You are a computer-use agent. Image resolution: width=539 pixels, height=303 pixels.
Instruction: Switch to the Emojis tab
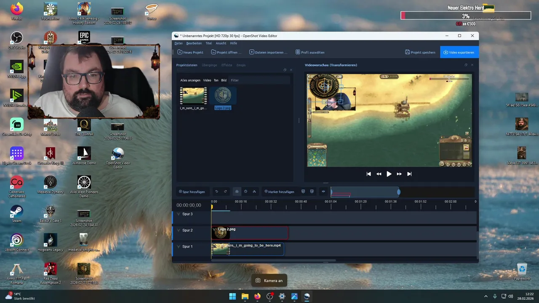[x=241, y=65]
